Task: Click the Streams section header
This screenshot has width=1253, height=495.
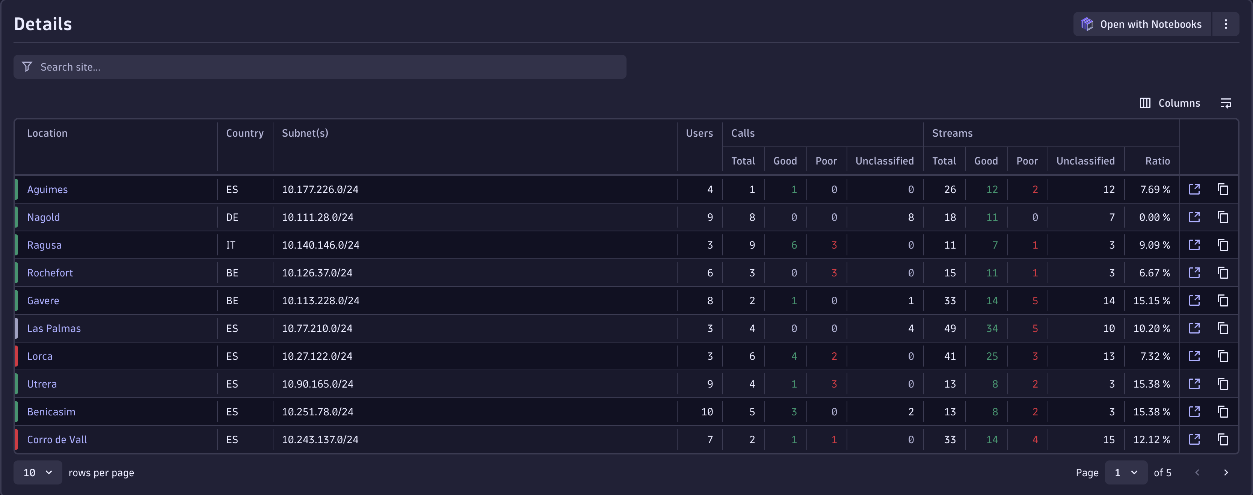Action: [951, 133]
